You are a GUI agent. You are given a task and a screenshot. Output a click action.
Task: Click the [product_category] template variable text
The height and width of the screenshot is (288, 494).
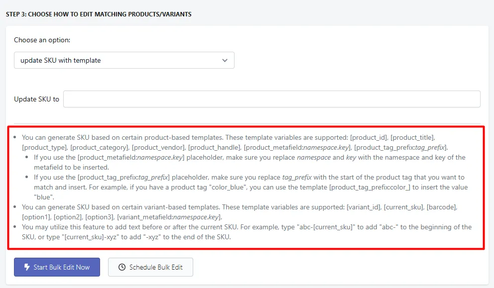pyautogui.click(x=99, y=147)
